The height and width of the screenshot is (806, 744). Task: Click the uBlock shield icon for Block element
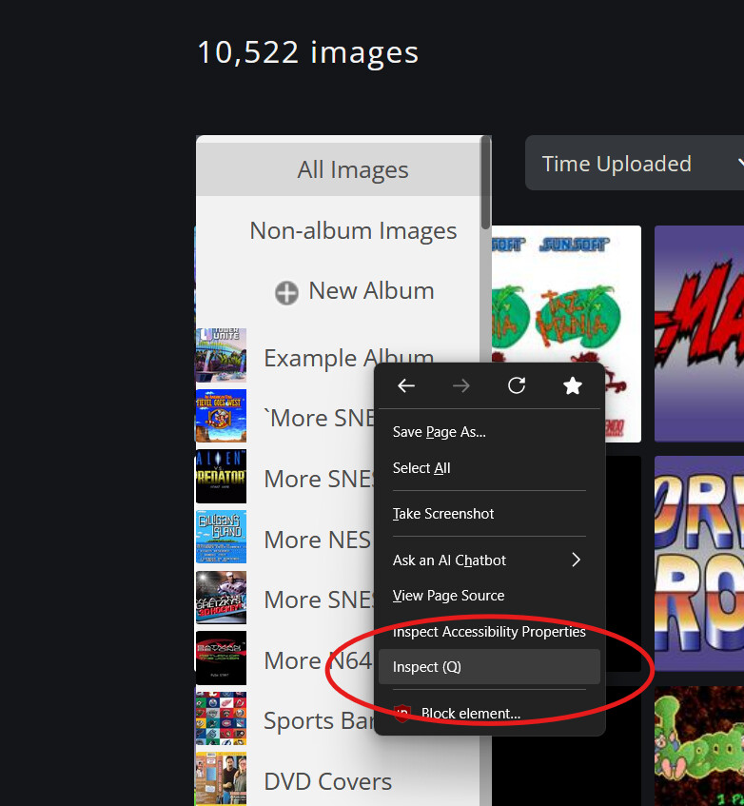pyautogui.click(x=402, y=713)
